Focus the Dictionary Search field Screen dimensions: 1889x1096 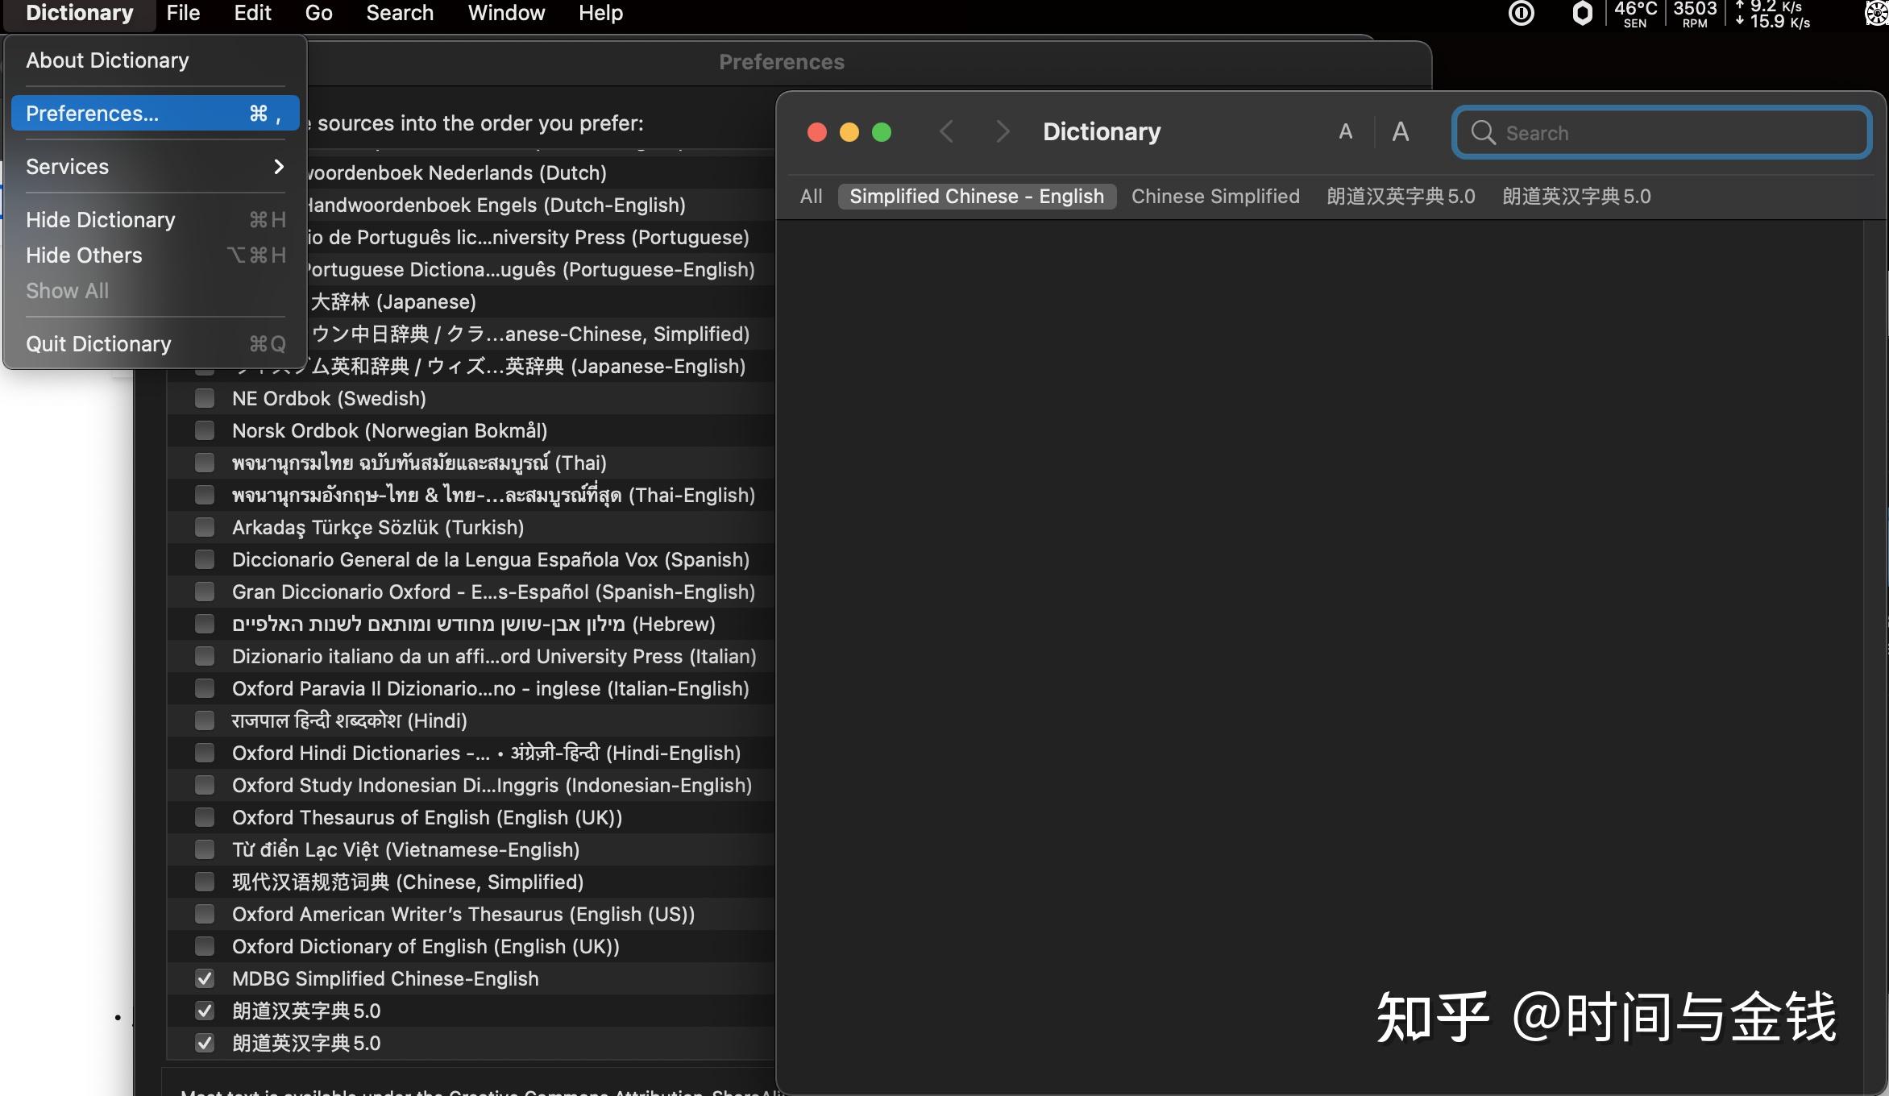point(1662,132)
